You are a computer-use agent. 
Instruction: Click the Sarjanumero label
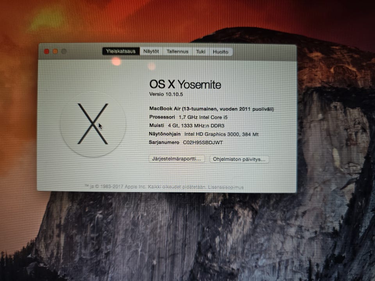(164, 142)
